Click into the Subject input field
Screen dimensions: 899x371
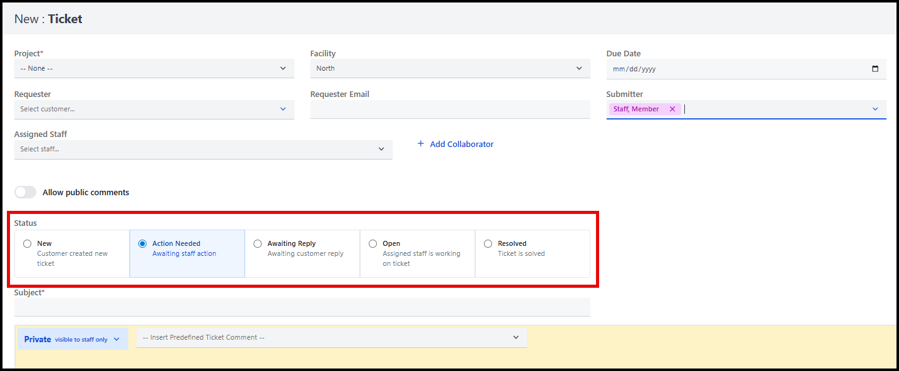[302, 307]
